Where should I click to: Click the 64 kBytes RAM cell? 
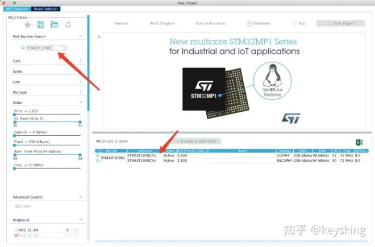[321, 161]
